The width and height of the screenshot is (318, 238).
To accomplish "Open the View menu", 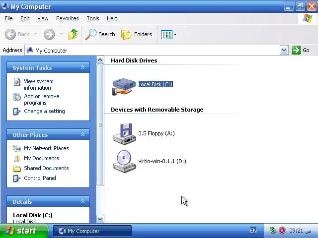I will 43,18.
